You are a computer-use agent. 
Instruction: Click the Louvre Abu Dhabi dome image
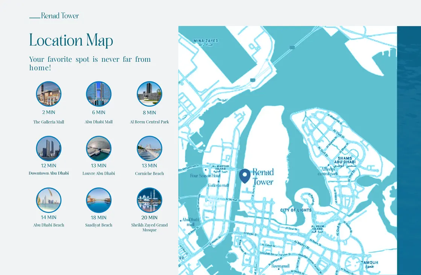(x=98, y=148)
